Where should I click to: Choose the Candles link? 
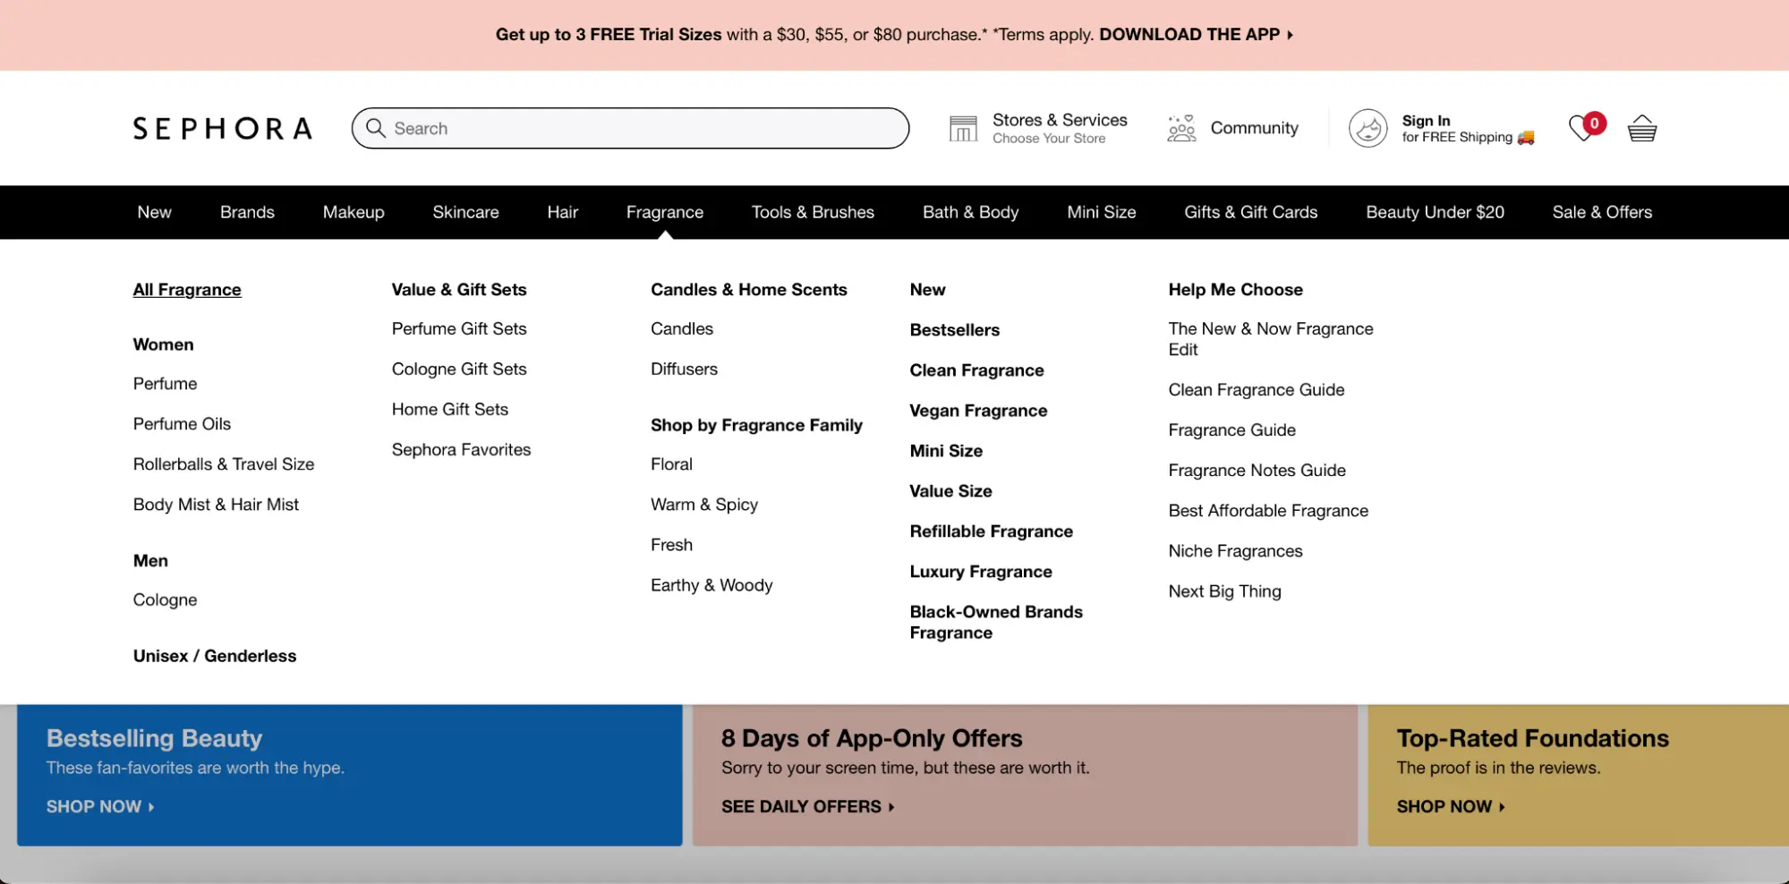682,329
